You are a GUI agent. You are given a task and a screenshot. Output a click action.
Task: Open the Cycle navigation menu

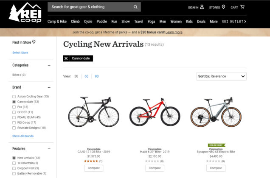click(88, 21)
